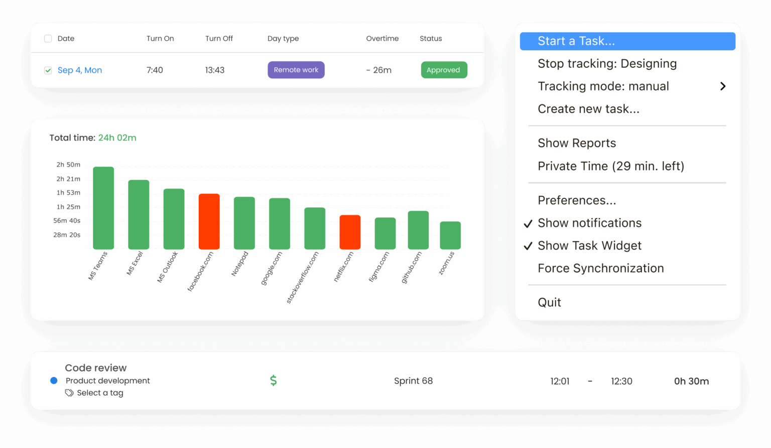The image size is (771, 448).
Task: Uncheck the Sep 4, Mon row checkbox
Action: pyautogui.click(x=48, y=70)
